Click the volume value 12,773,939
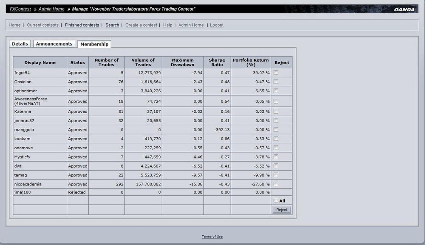 [149, 73]
